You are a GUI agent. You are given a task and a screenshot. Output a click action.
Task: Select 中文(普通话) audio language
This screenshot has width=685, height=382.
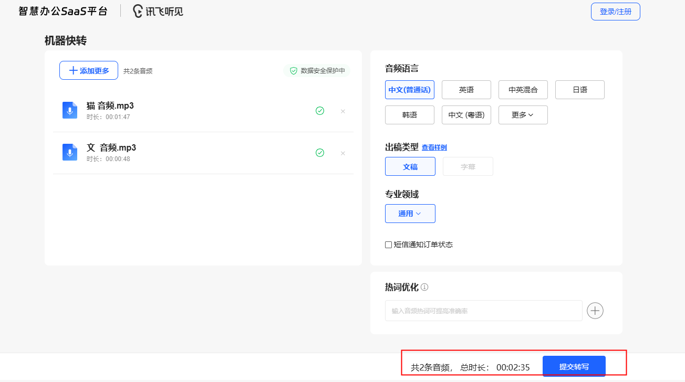(x=410, y=90)
